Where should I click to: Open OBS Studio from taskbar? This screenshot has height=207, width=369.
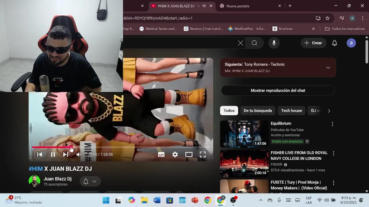(233, 200)
